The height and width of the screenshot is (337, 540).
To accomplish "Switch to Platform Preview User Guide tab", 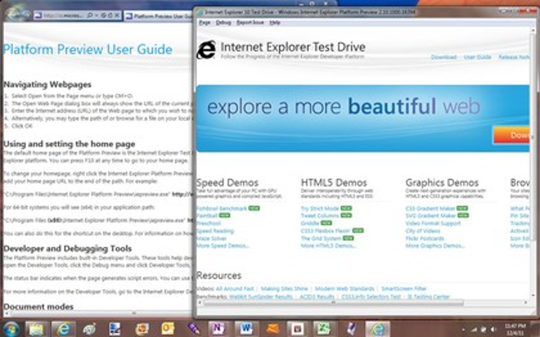I will tap(158, 16).
